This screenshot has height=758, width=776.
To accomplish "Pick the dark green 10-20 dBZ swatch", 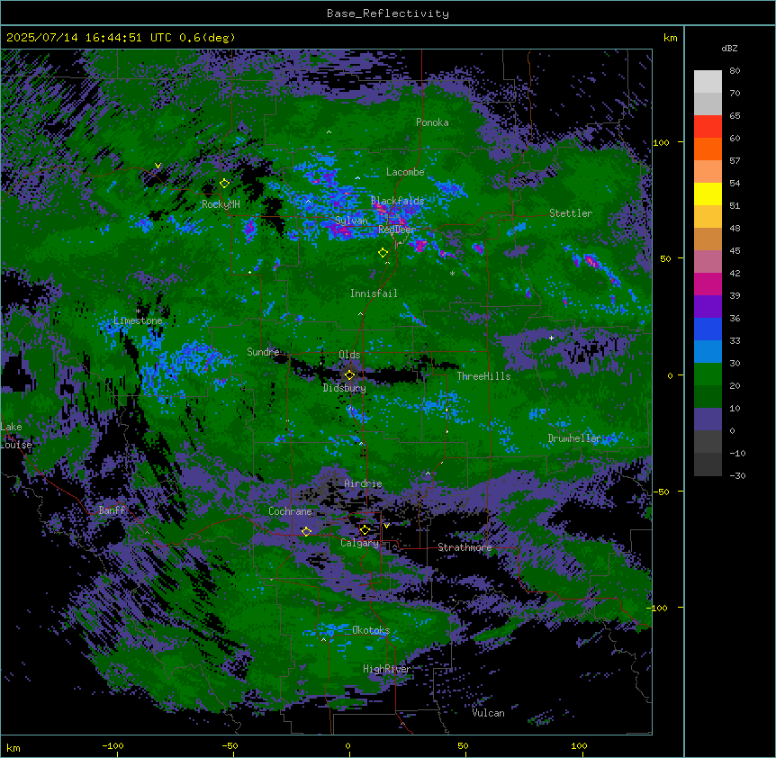I will (708, 396).
